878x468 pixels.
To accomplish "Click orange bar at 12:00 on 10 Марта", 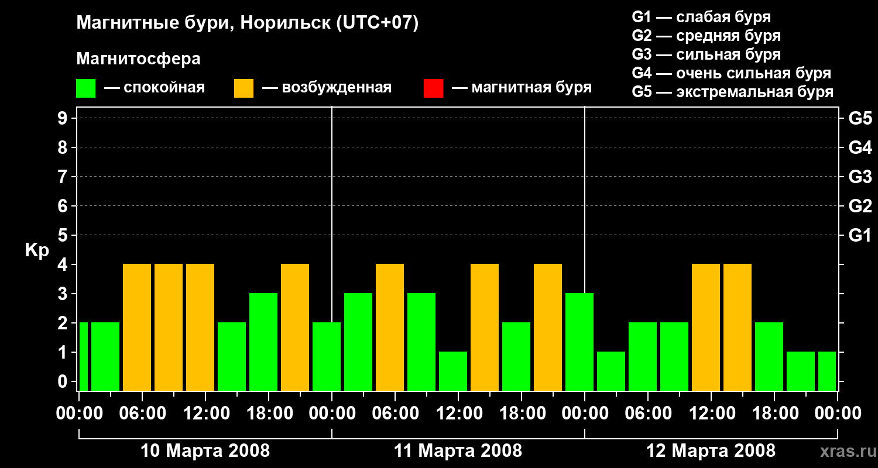I will click(200, 327).
